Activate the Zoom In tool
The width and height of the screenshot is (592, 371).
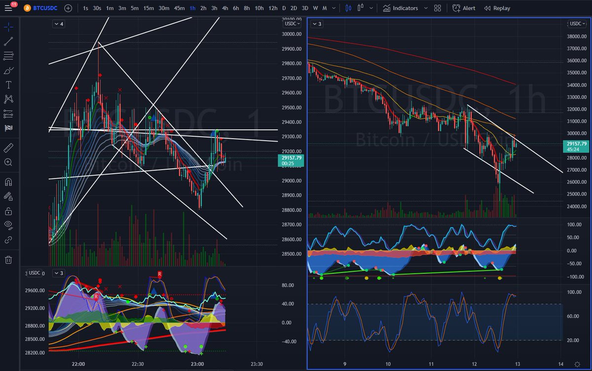click(8, 162)
